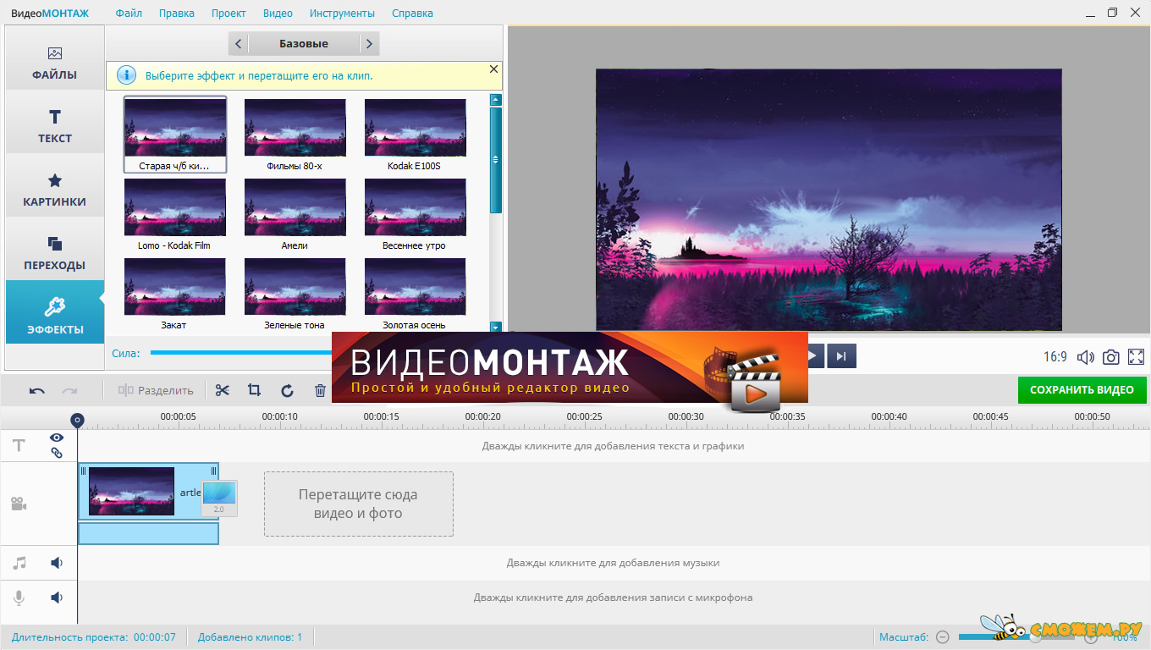Image resolution: width=1151 pixels, height=650 pixels.
Task: Click the Длительность проекта status text
Action: pyautogui.click(x=94, y=637)
